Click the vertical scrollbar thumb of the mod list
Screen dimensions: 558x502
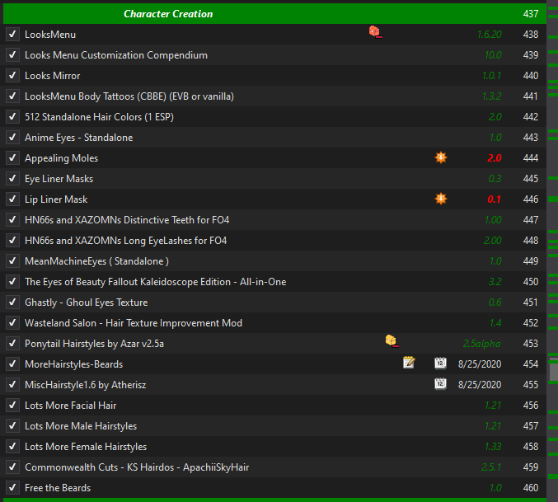coord(554,370)
